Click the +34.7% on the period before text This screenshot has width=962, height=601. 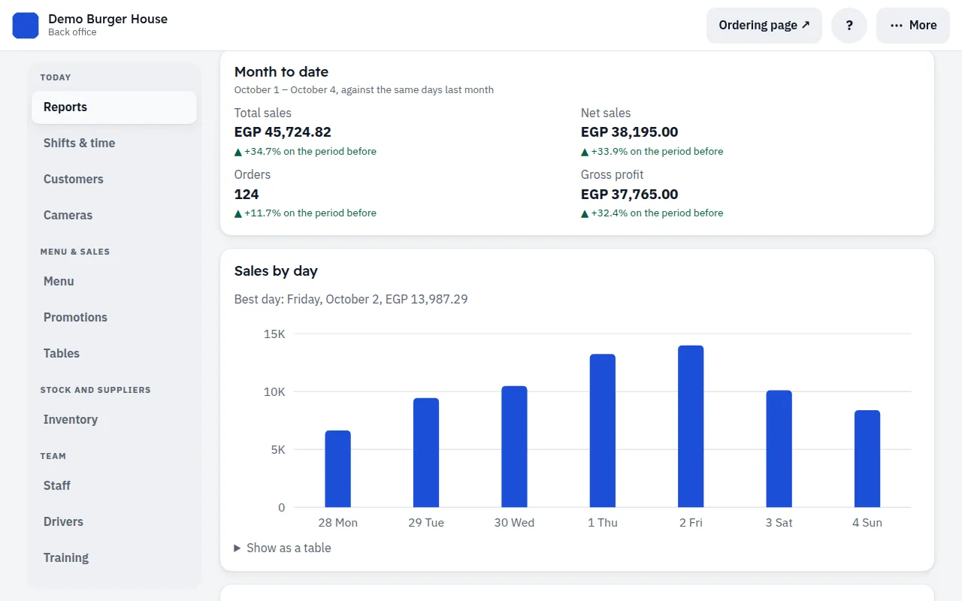point(305,152)
